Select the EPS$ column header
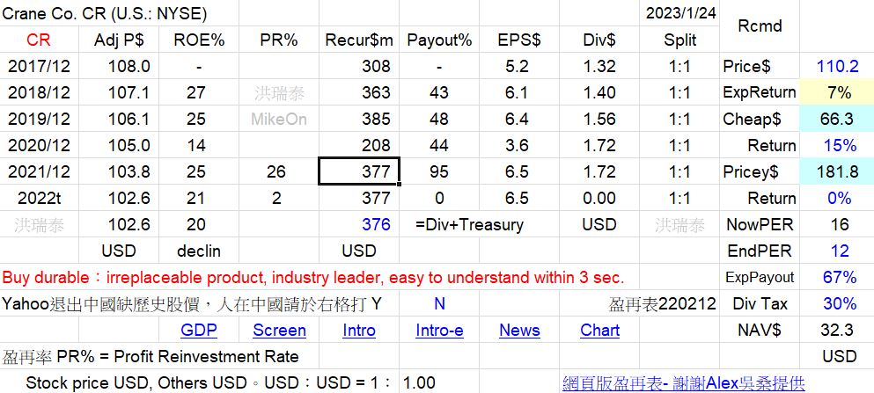This screenshot has height=393, width=874. tap(519, 40)
